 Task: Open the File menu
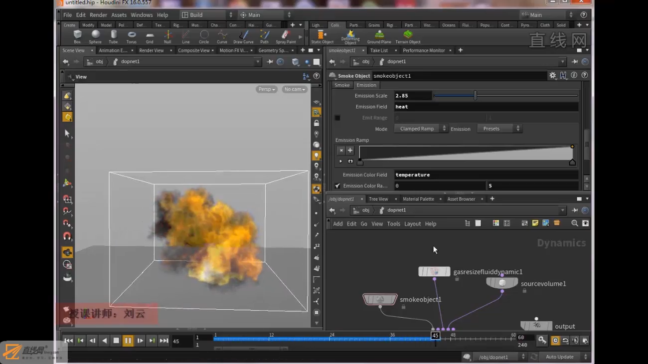point(67,15)
